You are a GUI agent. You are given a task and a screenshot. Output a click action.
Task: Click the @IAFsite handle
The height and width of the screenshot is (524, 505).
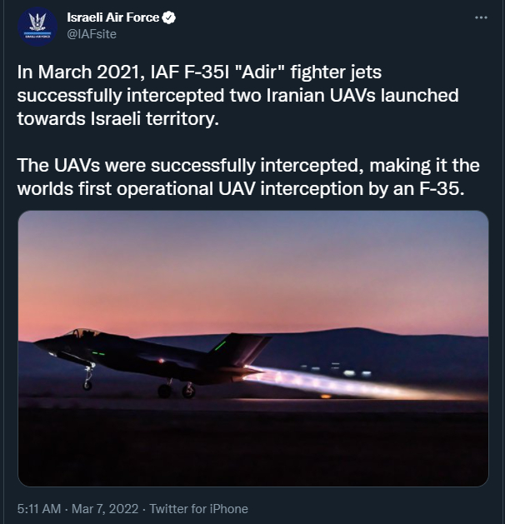click(92, 33)
